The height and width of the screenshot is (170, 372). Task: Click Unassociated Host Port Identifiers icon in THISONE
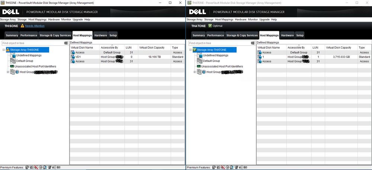tap(12, 66)
